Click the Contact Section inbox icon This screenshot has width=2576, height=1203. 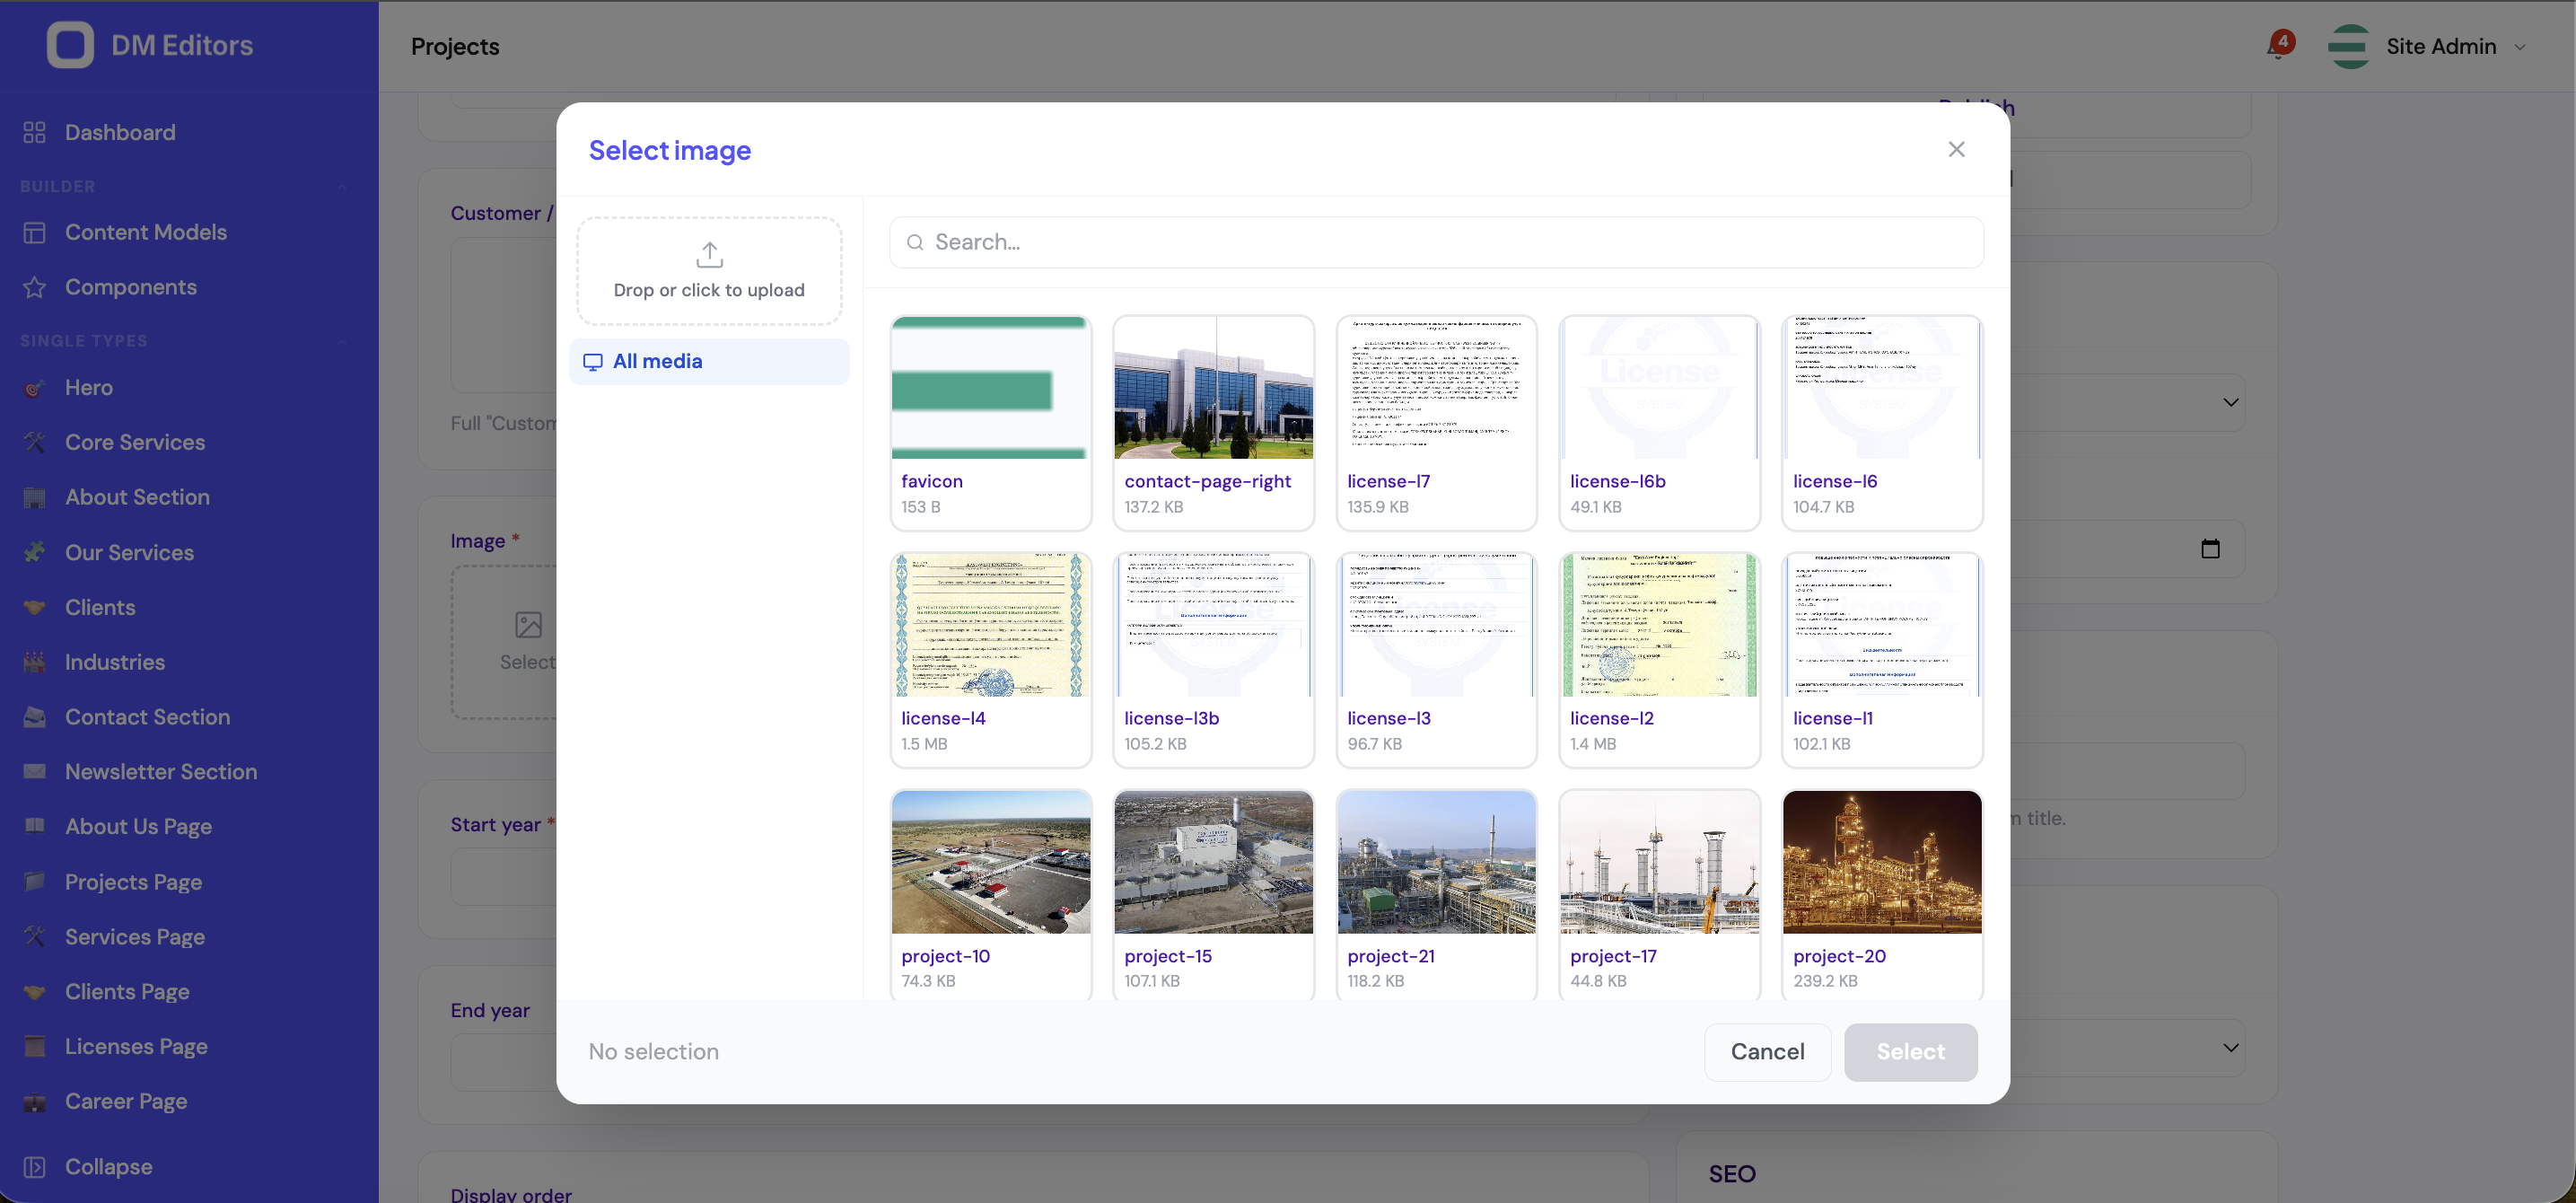[35, 717]
